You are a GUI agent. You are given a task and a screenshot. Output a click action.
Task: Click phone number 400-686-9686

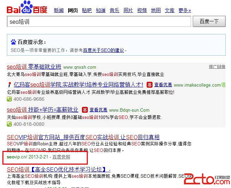pyautogui.click(x=29, y=99)
